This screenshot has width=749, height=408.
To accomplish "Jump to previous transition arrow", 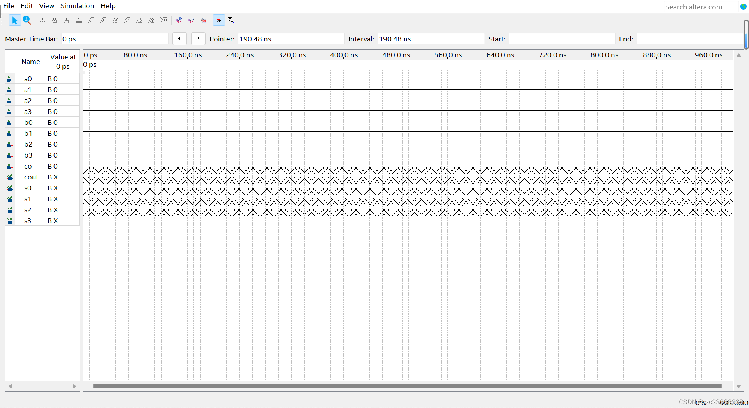I will pyautogui.click(x=179, y=39).
